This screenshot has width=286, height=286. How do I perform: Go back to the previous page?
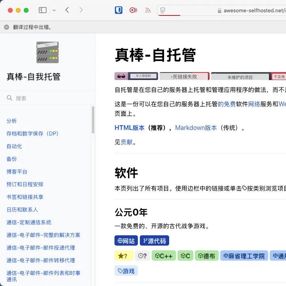67,10
